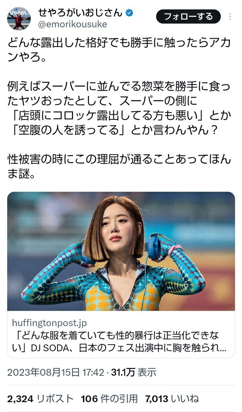242x412 pixels.
Task: View the 2,324 リポスト list
Action: 40,399
